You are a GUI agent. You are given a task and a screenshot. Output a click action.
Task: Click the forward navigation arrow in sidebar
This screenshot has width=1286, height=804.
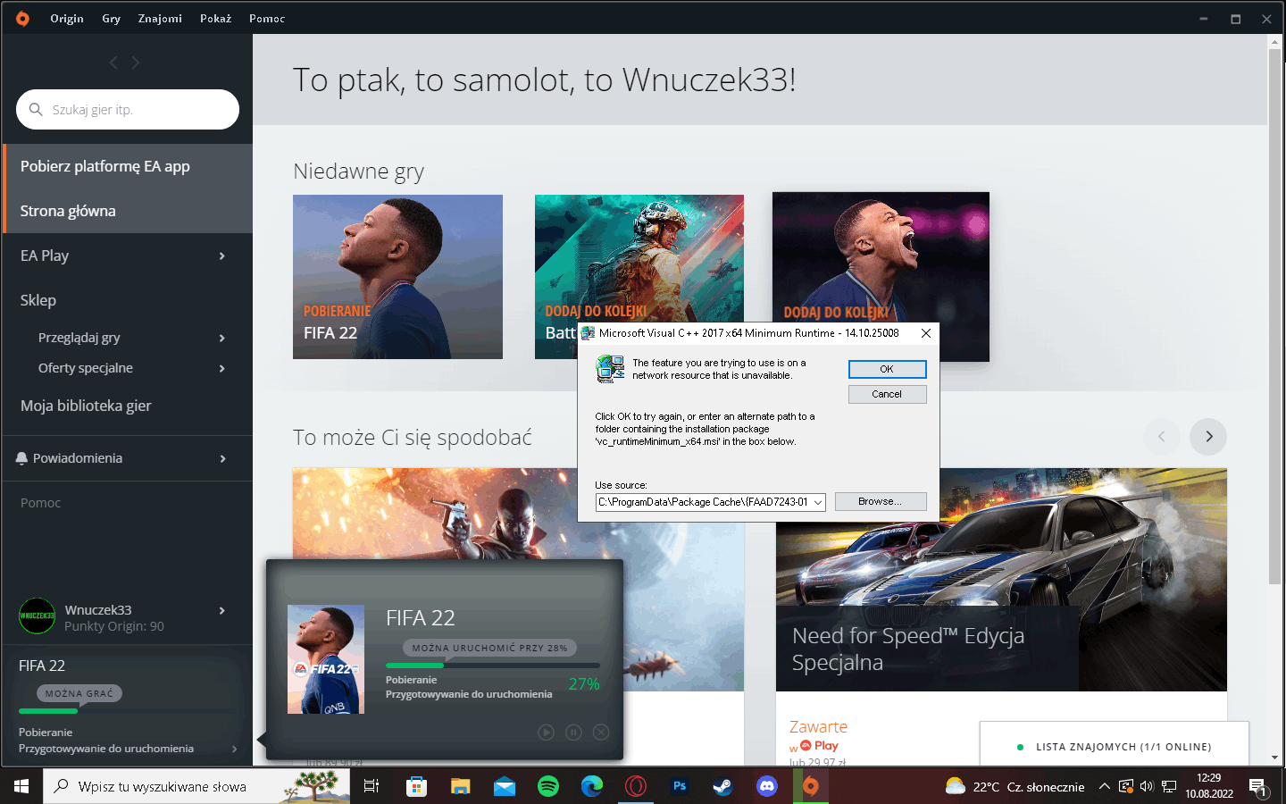point(136,63)
